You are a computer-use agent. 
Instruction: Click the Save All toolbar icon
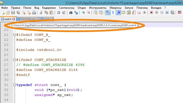pos(18,13)
